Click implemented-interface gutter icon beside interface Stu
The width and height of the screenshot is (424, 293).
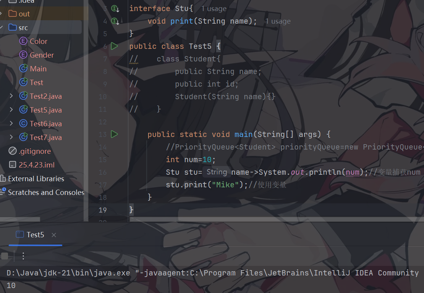(115, 9)
